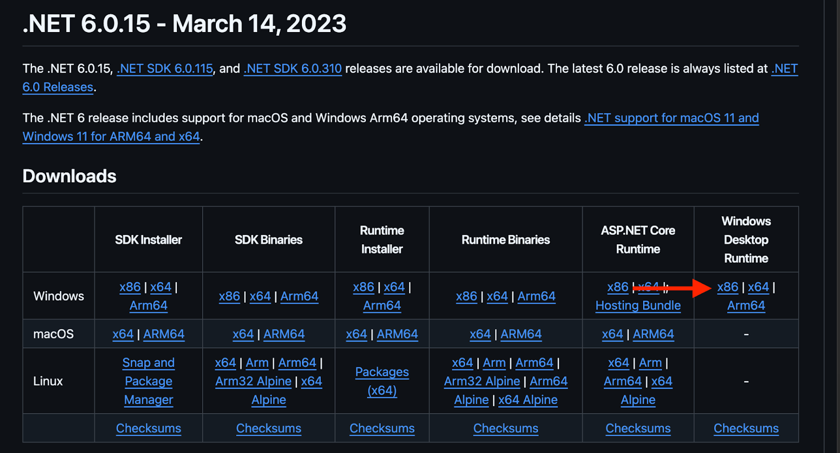Click Windows SDK Installer Arm64 link
840x453 pixels.
(149, 305)
